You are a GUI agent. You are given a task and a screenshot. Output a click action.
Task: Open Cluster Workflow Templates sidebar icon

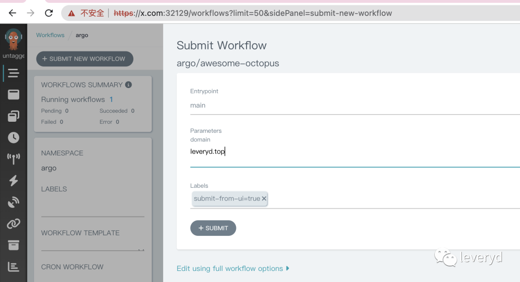[x=13, y=116]
